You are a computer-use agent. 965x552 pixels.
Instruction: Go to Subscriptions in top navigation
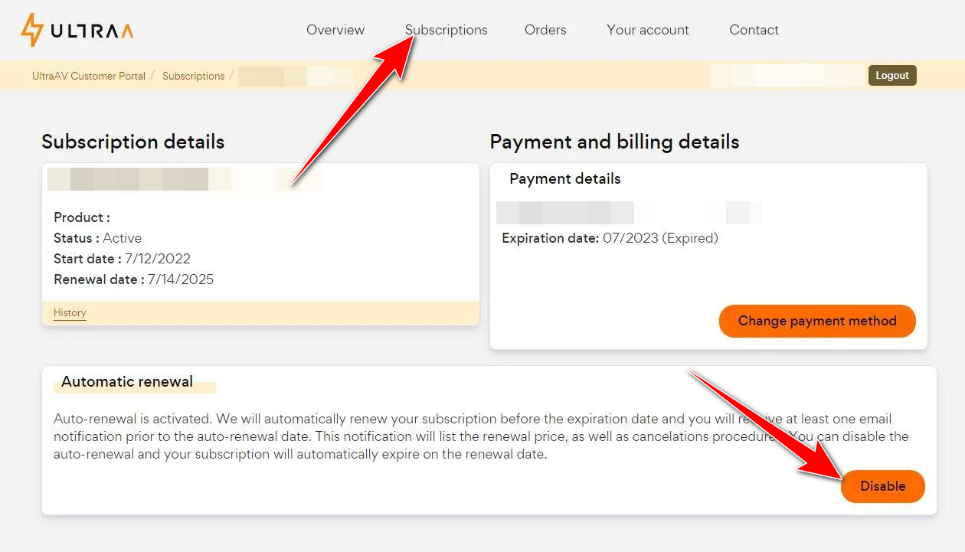pyautogui.click(x=447, y=30)
